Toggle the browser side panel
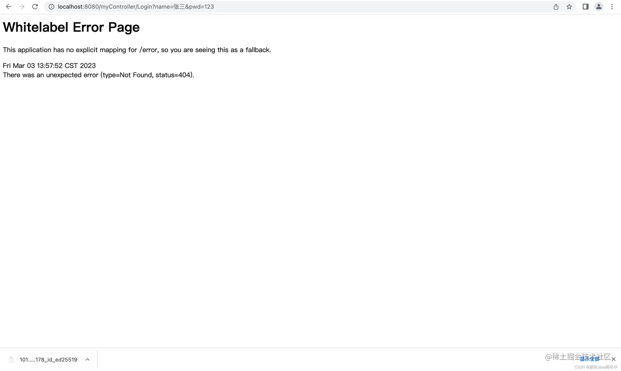Image resolution: width=621 pixels, height=371 pixels. tap(586, 7)
